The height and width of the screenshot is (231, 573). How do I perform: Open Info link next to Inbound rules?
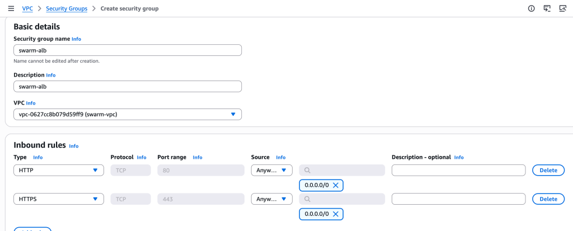(74, 146)
